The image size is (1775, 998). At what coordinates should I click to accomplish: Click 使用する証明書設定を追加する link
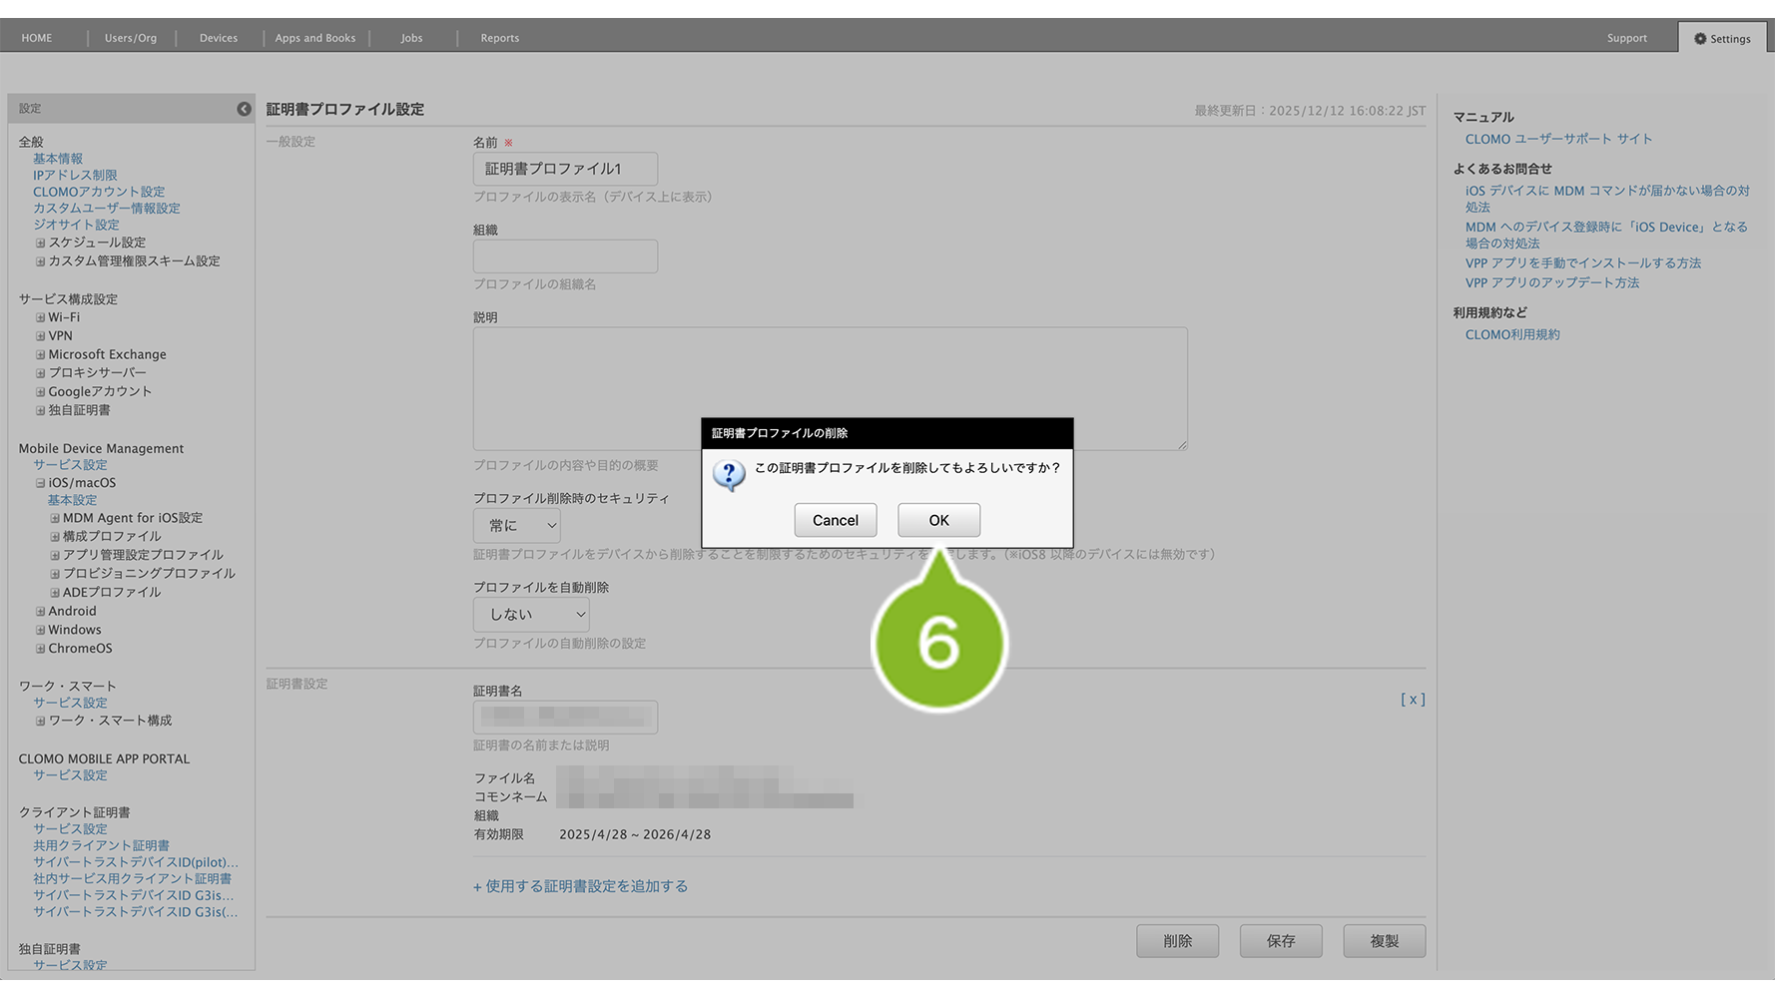point(580,886)
